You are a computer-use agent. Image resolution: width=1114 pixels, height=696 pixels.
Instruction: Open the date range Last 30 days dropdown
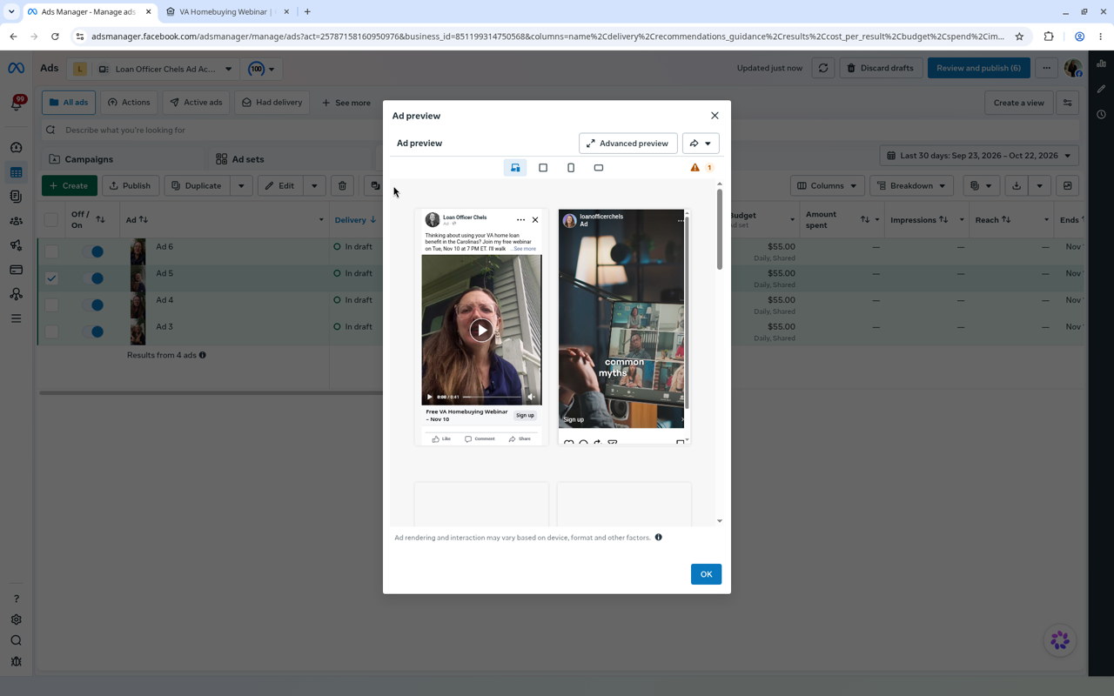(979, 156)
